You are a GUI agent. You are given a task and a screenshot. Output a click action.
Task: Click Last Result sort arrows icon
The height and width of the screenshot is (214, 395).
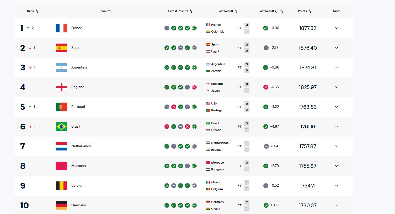(x=236, y=11)
